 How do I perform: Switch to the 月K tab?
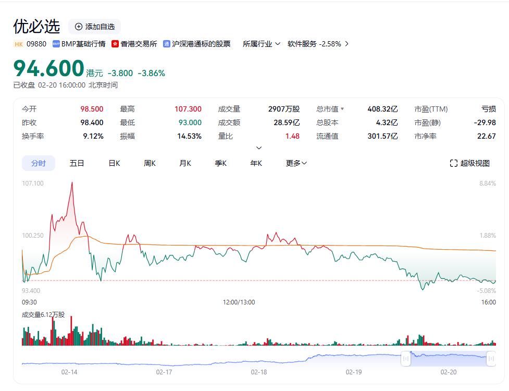click(x=185, y=163)
